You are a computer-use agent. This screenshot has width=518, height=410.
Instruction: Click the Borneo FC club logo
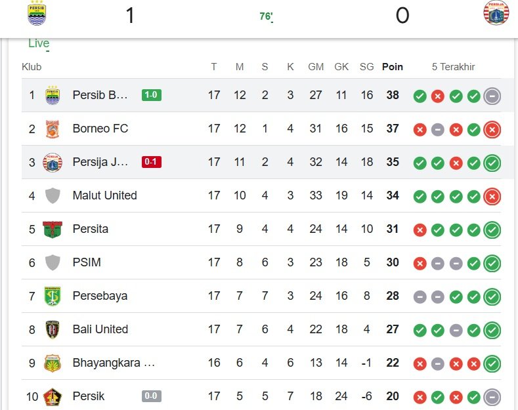pyautogui.click(x=53, y=129)
